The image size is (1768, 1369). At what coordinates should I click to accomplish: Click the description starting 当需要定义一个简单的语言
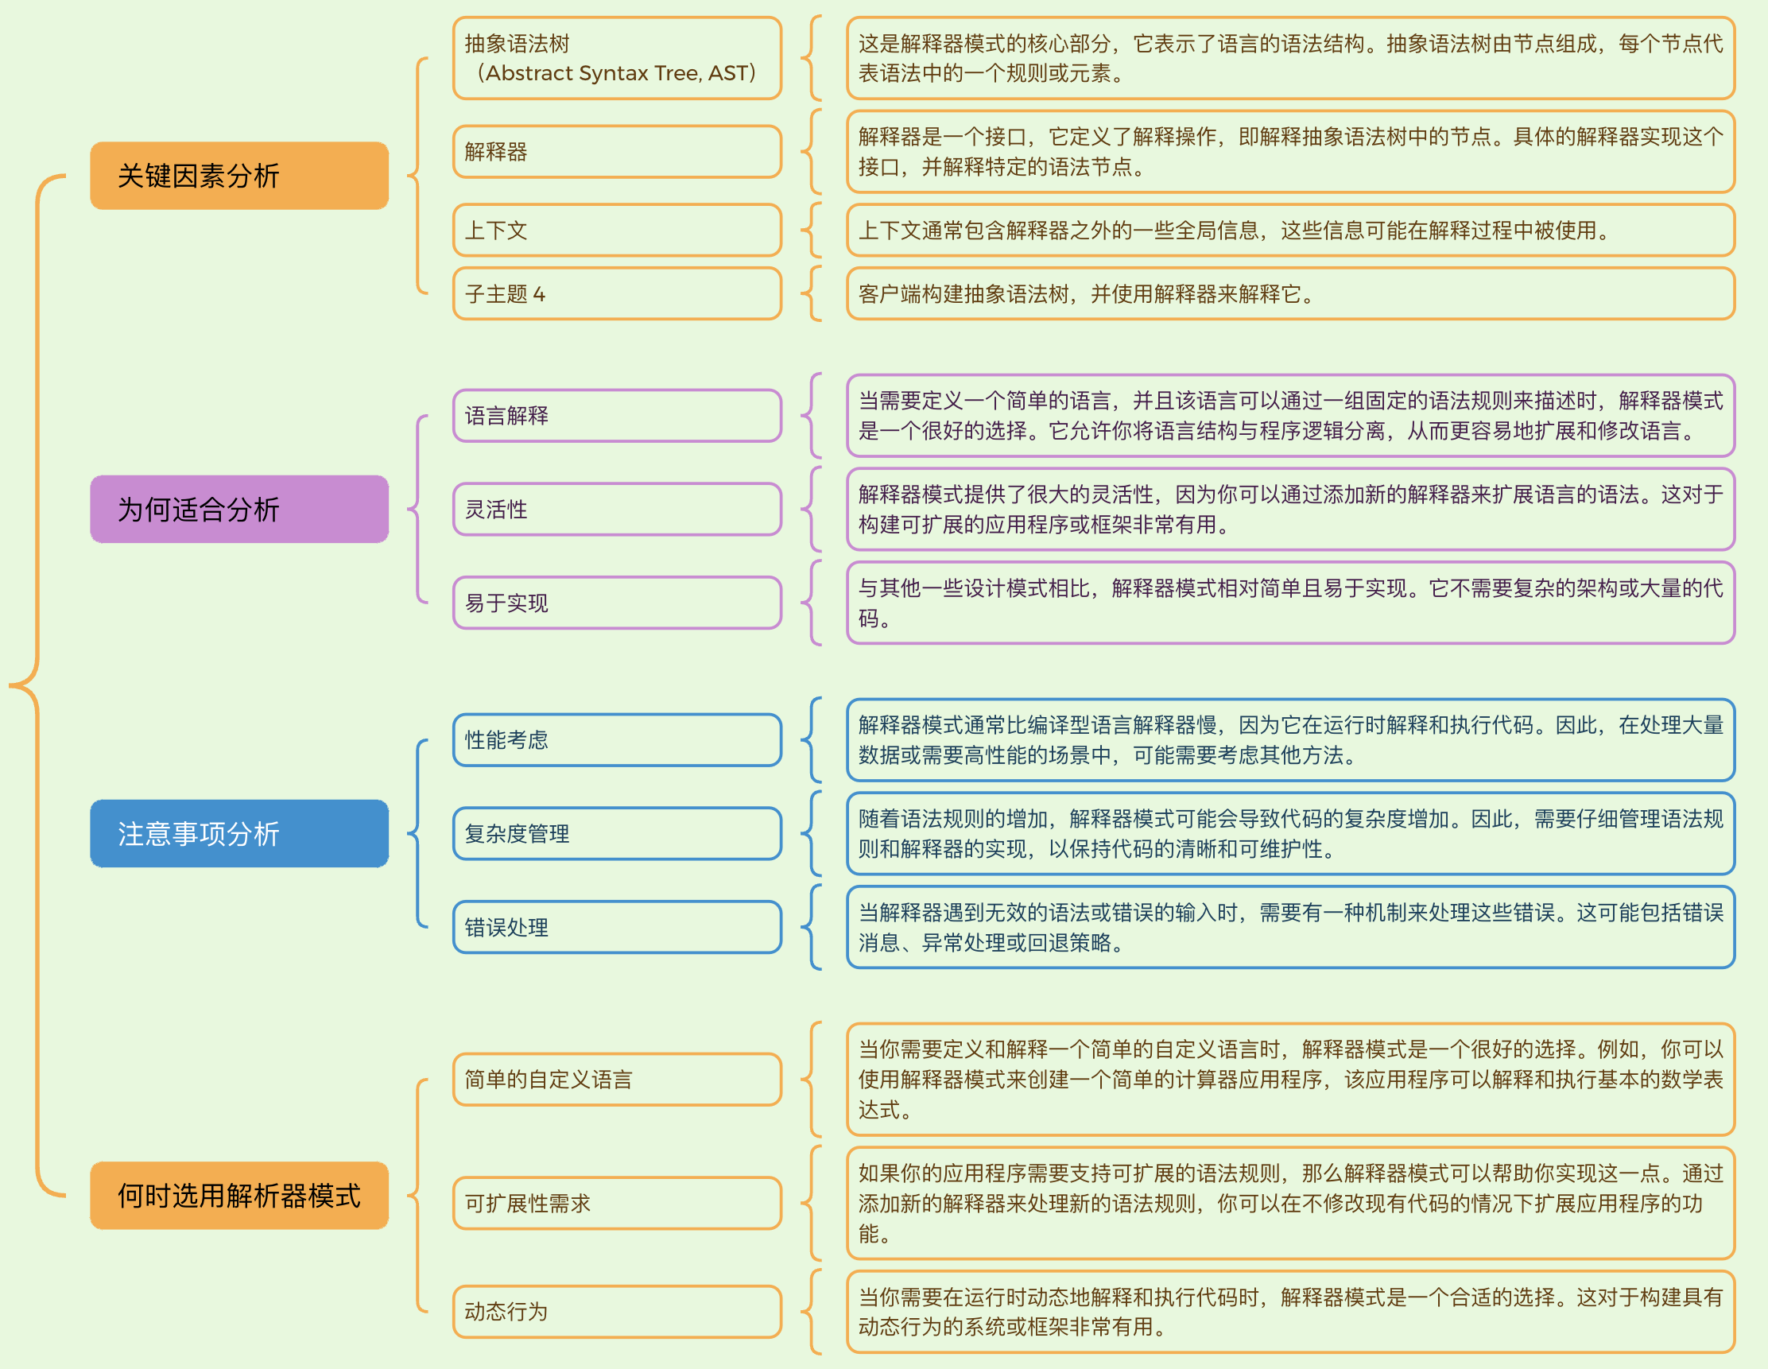click(x=1291, y=416)
